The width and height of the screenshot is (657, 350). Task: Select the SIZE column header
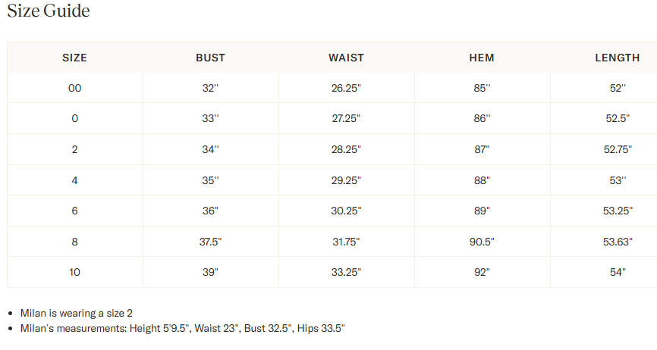point(74,58)
